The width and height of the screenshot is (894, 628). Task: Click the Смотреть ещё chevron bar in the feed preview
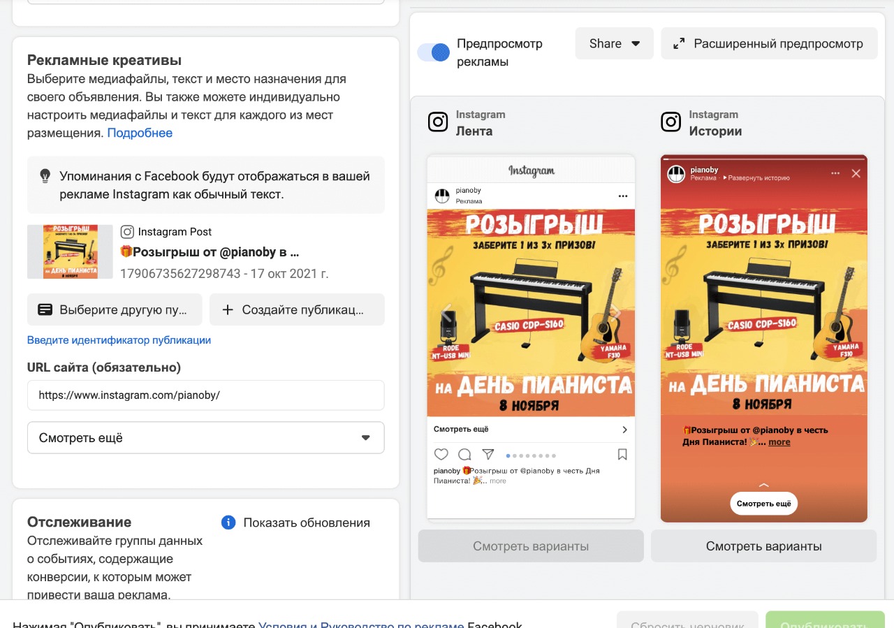531,430
